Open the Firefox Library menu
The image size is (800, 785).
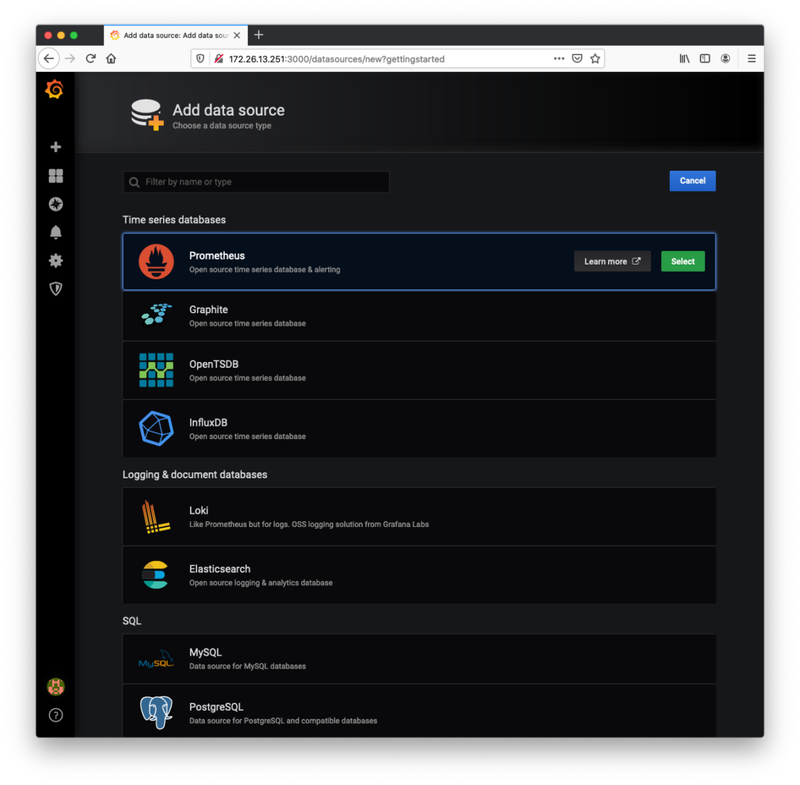tap(684, 58)
